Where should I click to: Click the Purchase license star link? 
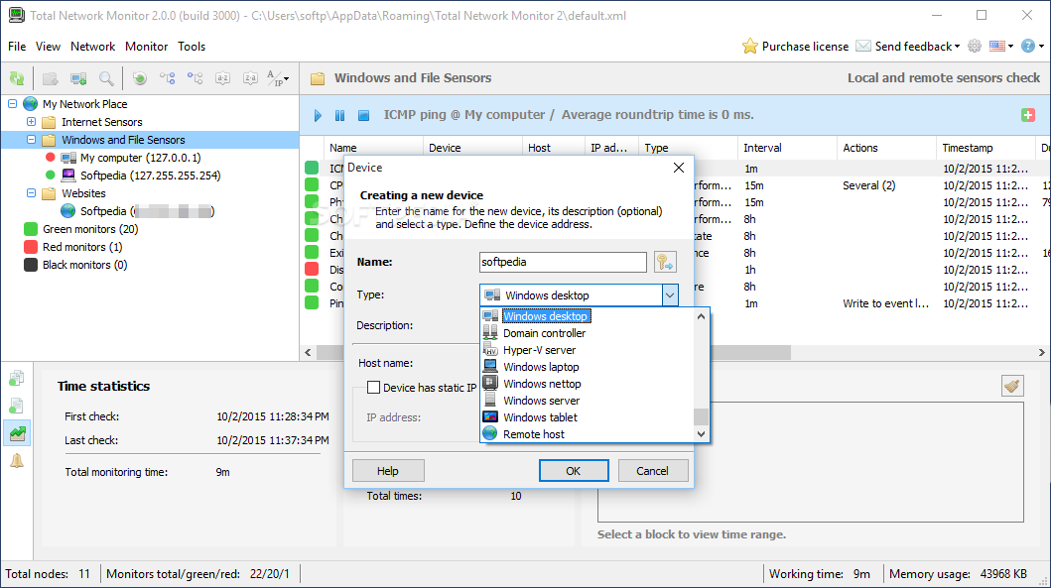[795, 47]
